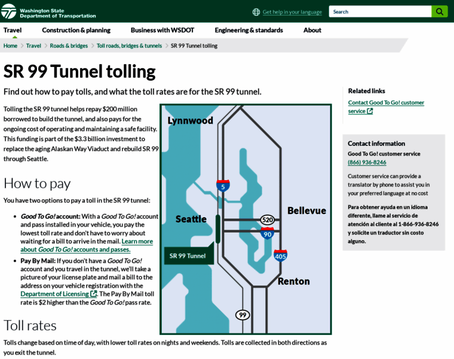The height and width of the screenshot is (359, 454).
Task: Click the Good To Go! customer service bold text
Action: 384,154
